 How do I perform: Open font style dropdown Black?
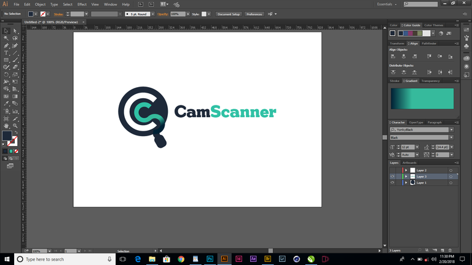(x=452, y=137)
